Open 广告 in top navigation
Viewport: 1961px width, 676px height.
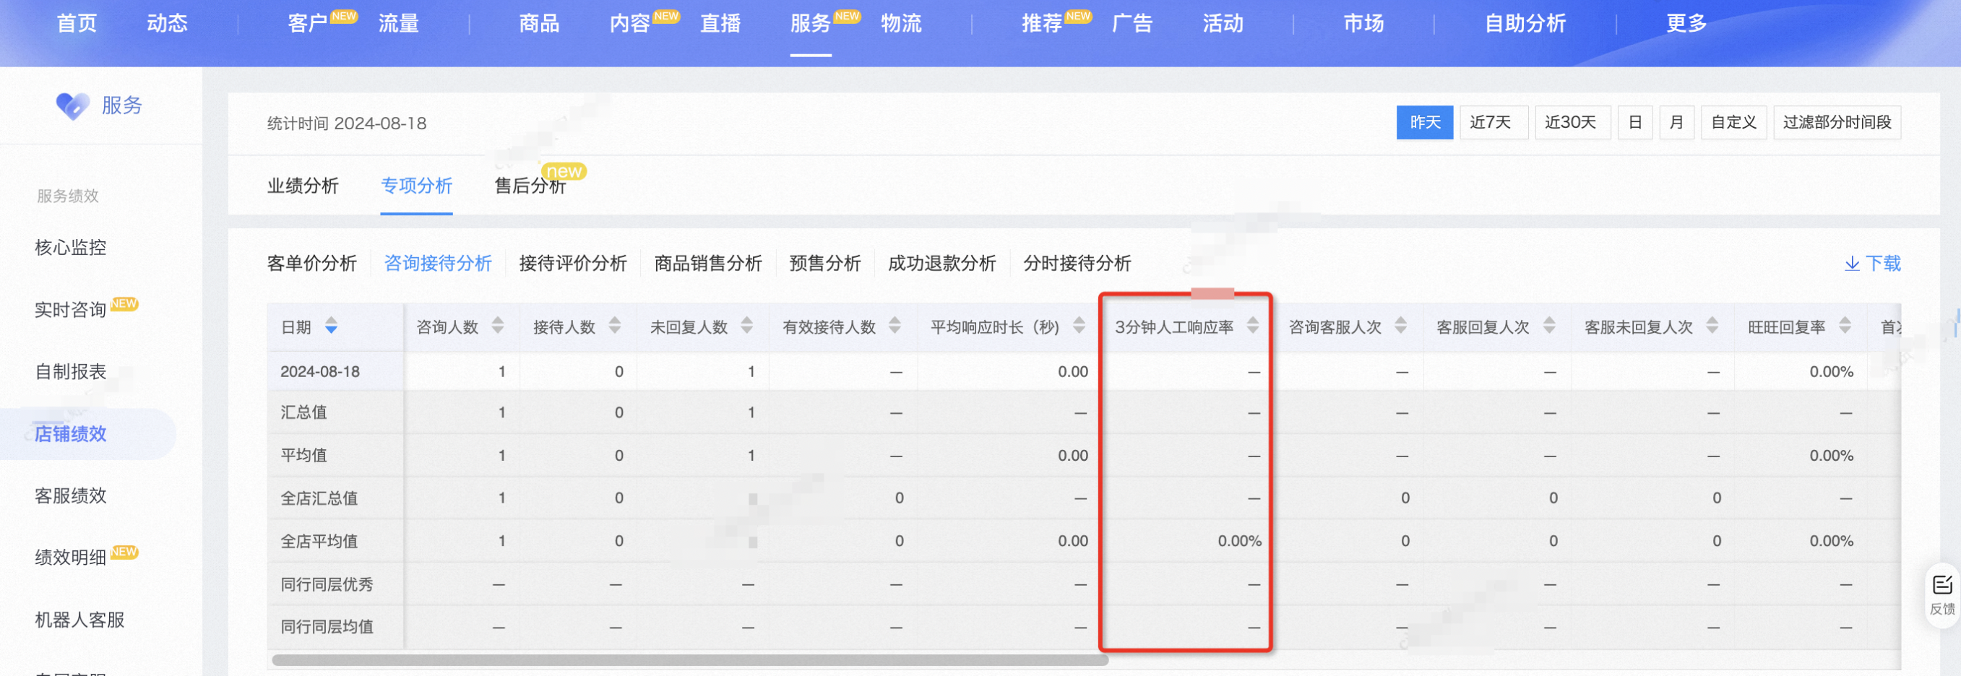tap(1132, 24)
